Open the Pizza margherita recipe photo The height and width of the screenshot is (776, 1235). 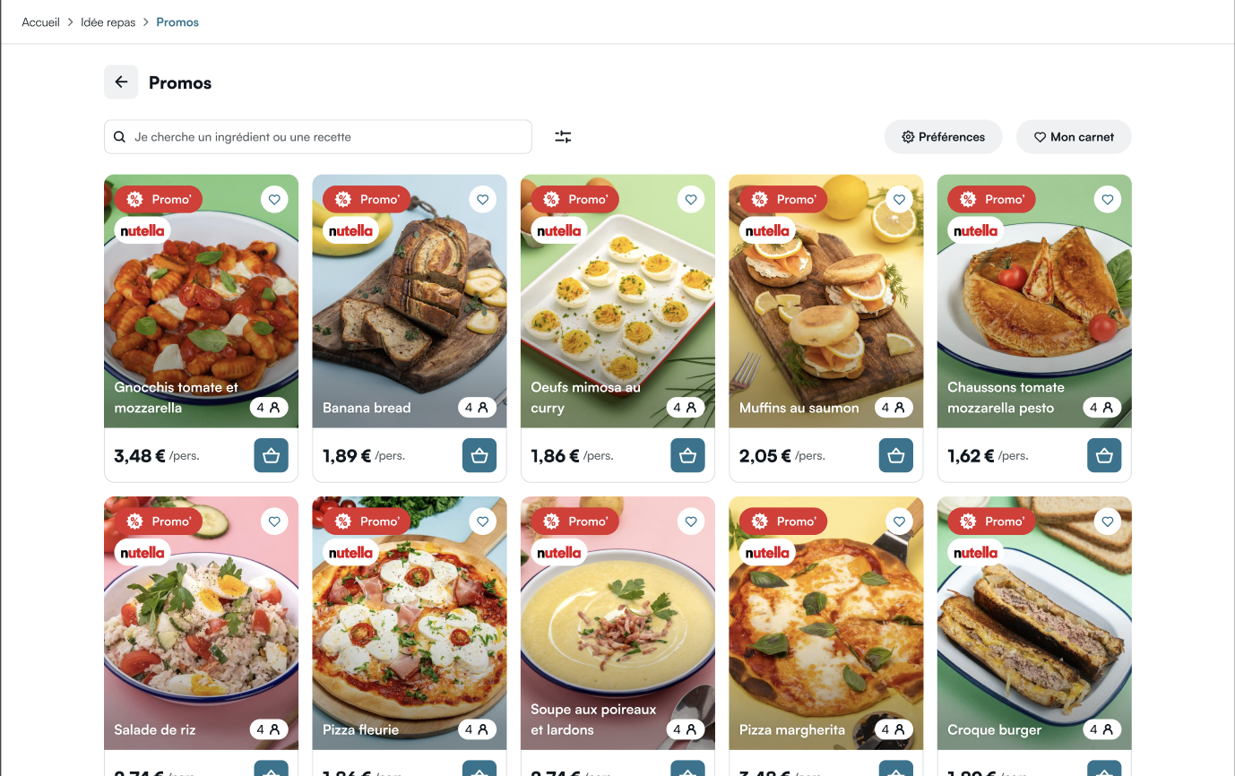(x=826, y=623)
